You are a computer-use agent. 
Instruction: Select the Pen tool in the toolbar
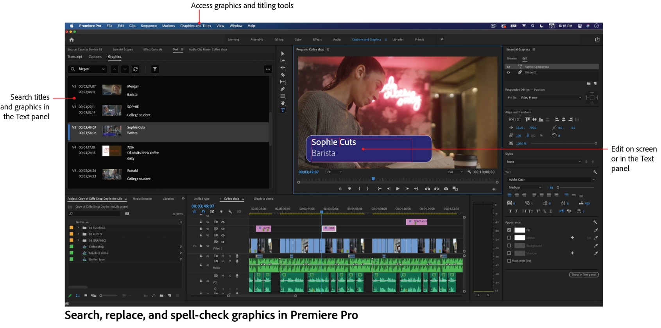click(283, 89)
